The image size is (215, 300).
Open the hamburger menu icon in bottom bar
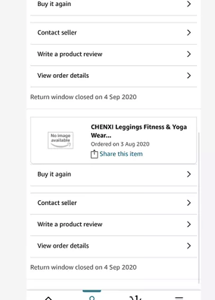click(179, 298)
